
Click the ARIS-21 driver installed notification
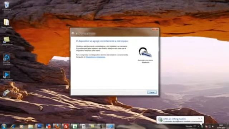180,120
